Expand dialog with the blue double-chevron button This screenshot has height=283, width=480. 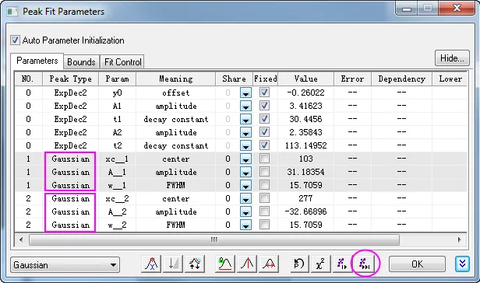point(462,264)
